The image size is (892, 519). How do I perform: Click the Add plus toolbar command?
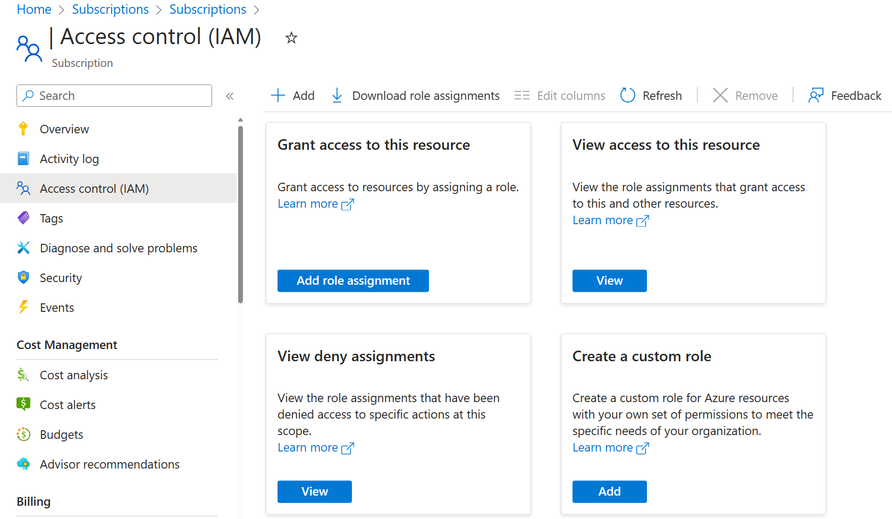tap(293, 96)
